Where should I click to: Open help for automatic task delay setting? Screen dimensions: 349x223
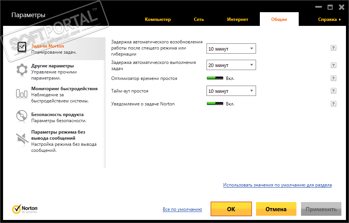[x=333, y=65]
